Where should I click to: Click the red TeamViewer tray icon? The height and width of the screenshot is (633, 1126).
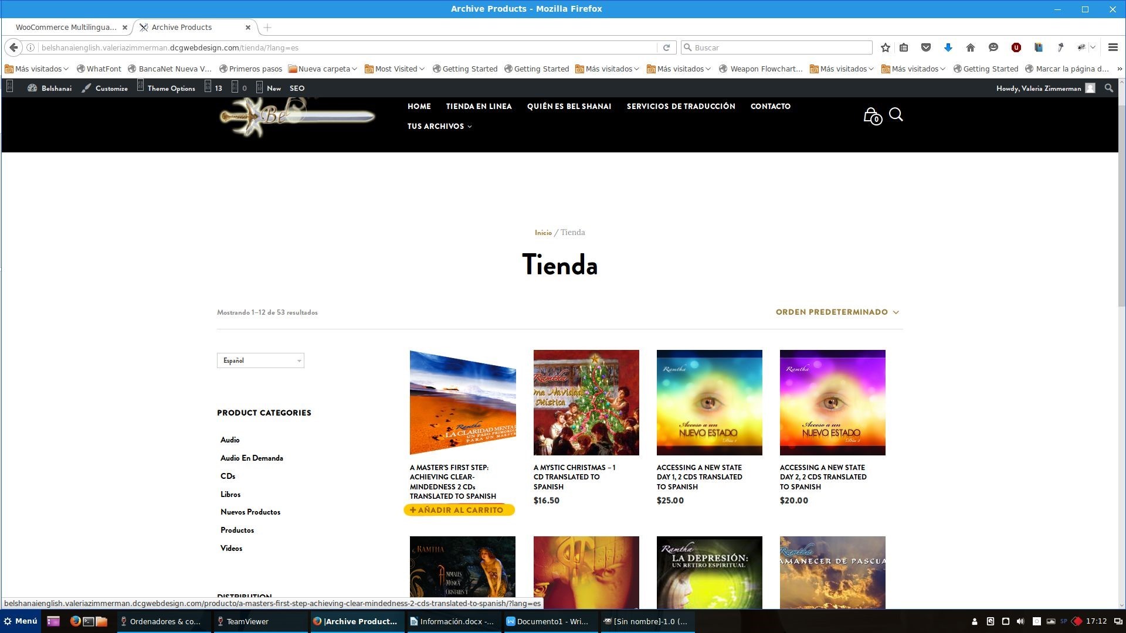pyautogui.click(x=1077, y=621)
